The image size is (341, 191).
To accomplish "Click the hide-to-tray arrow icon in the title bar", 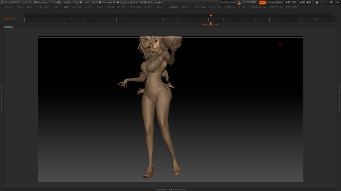I will 325,2.
